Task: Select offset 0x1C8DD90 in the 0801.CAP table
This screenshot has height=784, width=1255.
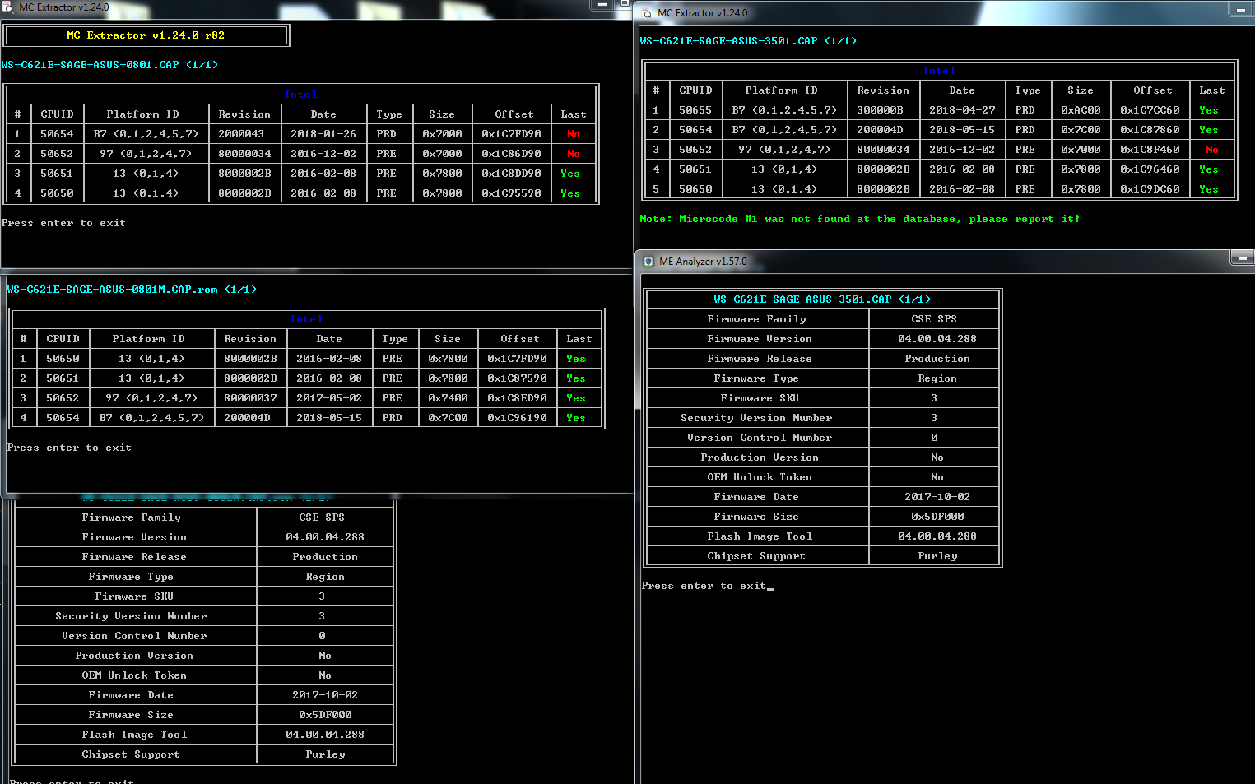Action: (512, 174)
